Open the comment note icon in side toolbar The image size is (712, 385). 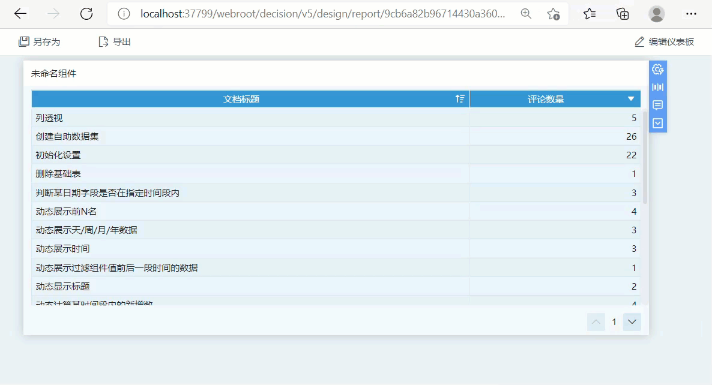[657, 105]
